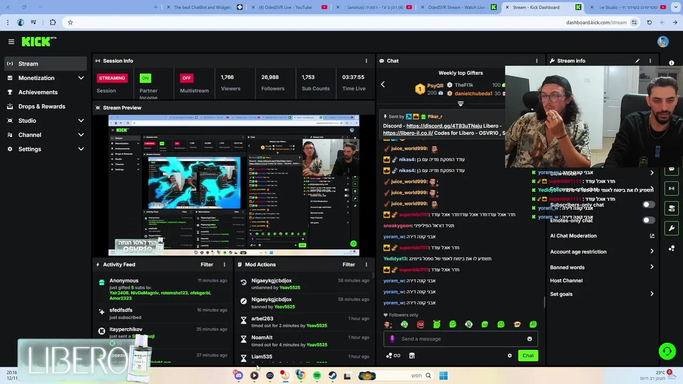Open Achievements in the sidebar
Image resolution: width=683 pixels, height=384 pixels.
tap(38, 92)
